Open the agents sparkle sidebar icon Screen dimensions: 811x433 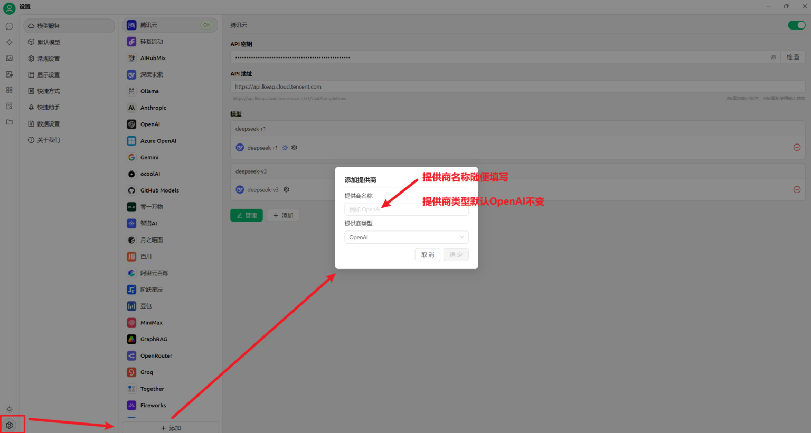click(x=9, y=42)
